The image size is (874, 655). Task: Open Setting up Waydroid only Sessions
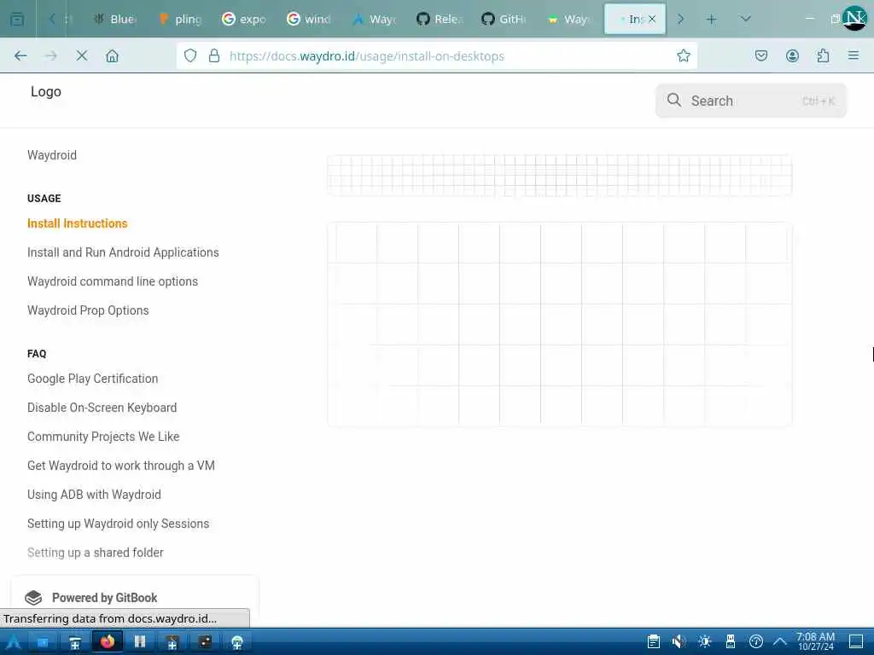tap(118, 524)
